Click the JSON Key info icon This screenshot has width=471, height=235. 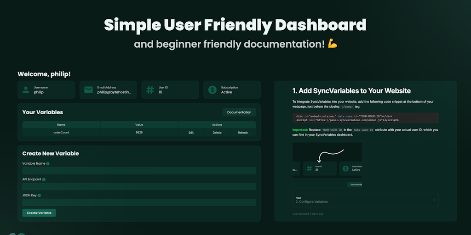[x=40, y=196]
